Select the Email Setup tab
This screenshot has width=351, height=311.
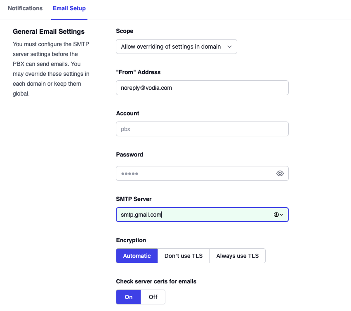point(69,8)
